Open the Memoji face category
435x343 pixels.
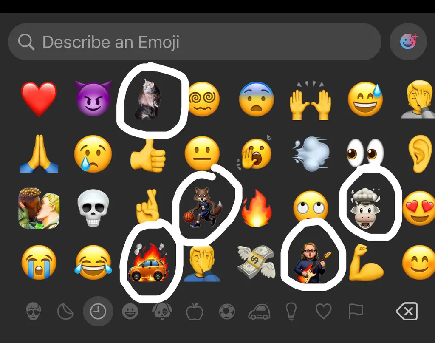[34, 311]
